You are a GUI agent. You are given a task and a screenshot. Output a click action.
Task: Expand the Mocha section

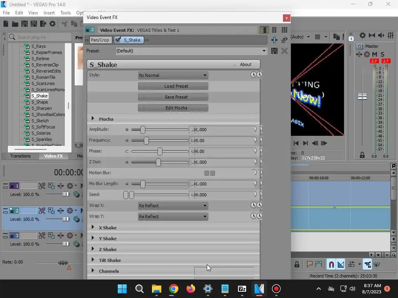93,119
